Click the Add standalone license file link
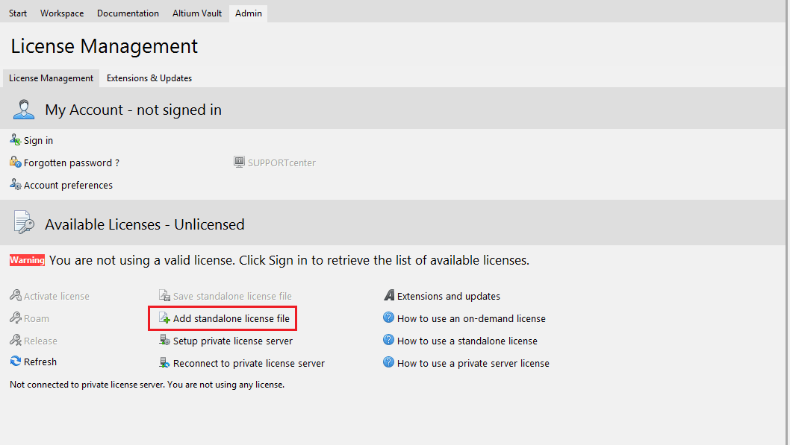 click(x=231, y=318)
